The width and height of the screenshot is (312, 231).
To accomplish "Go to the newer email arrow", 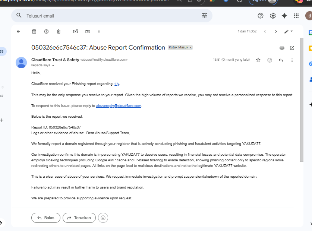I will pos(265,31).
